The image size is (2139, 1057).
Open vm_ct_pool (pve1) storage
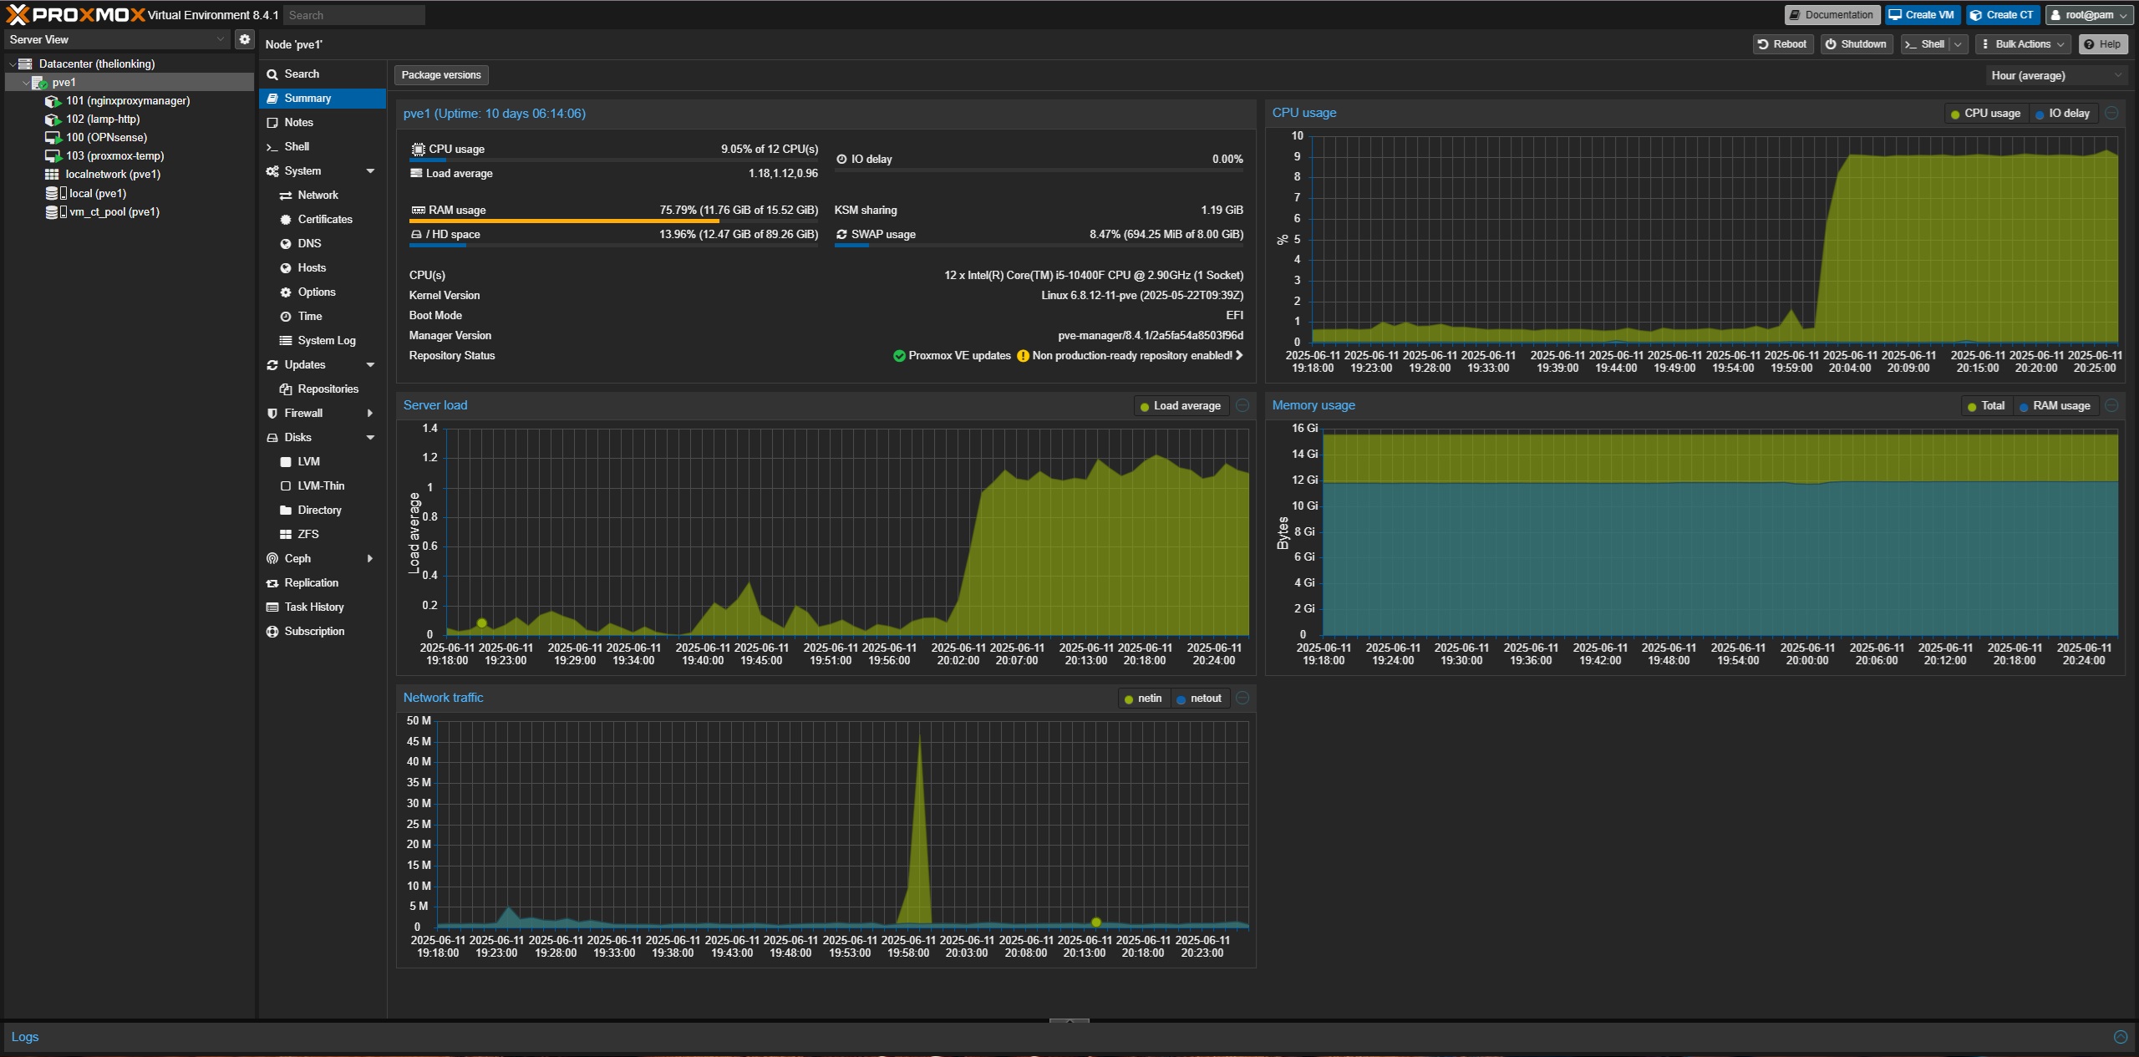[114, 211]
